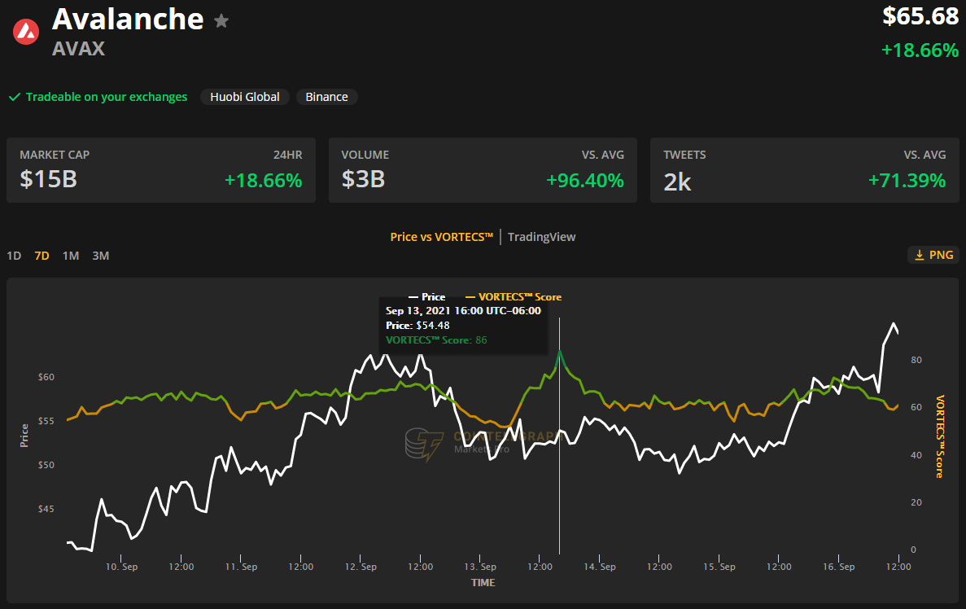
Task: Favorite Avalanche with the star icon
Action: point(221,21)
